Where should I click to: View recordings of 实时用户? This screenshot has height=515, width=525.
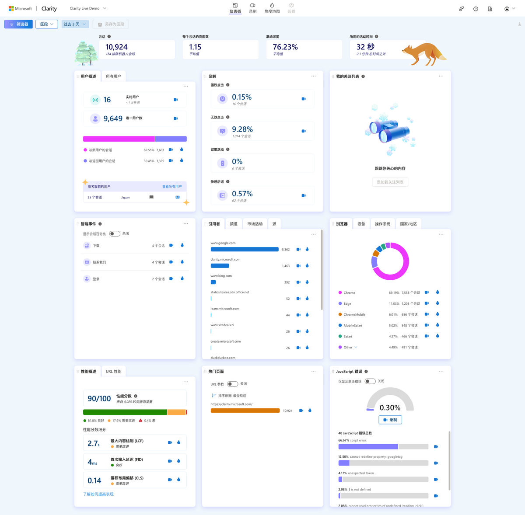click(175, 100)
